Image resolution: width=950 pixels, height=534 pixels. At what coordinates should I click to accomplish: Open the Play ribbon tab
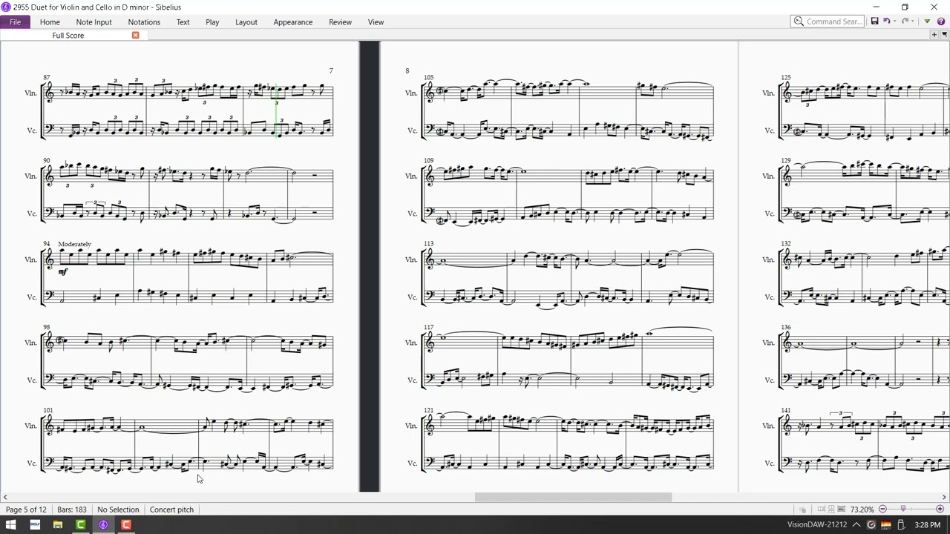[212, 22]
